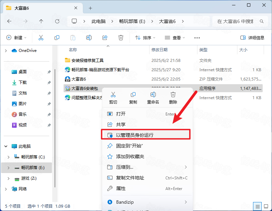Screen dimensions: 272x211
Task: Click 畅玩部落 (E:) in the address bar
Action: pos(132,21)
